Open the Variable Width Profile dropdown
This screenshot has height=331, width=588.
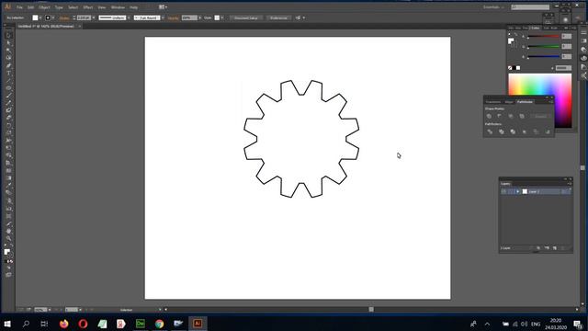pos(129,17)
